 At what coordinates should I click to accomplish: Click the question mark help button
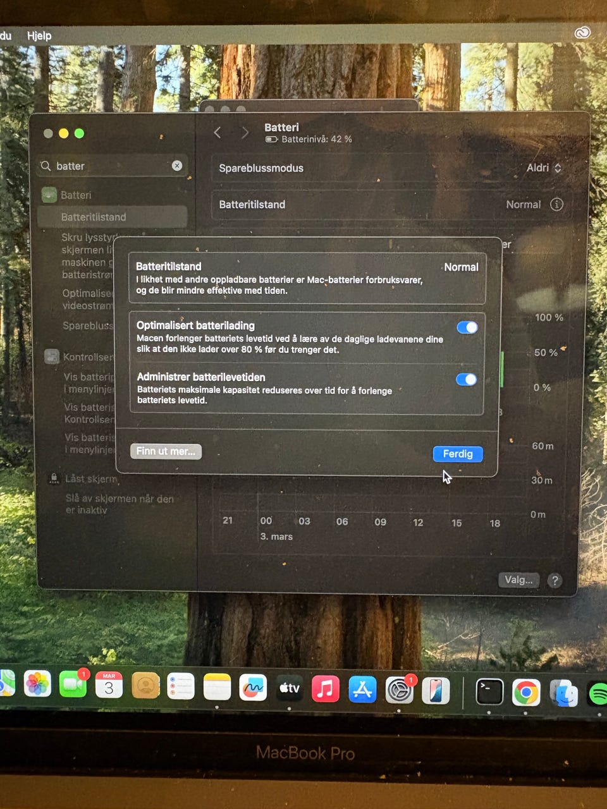(555, 581)
